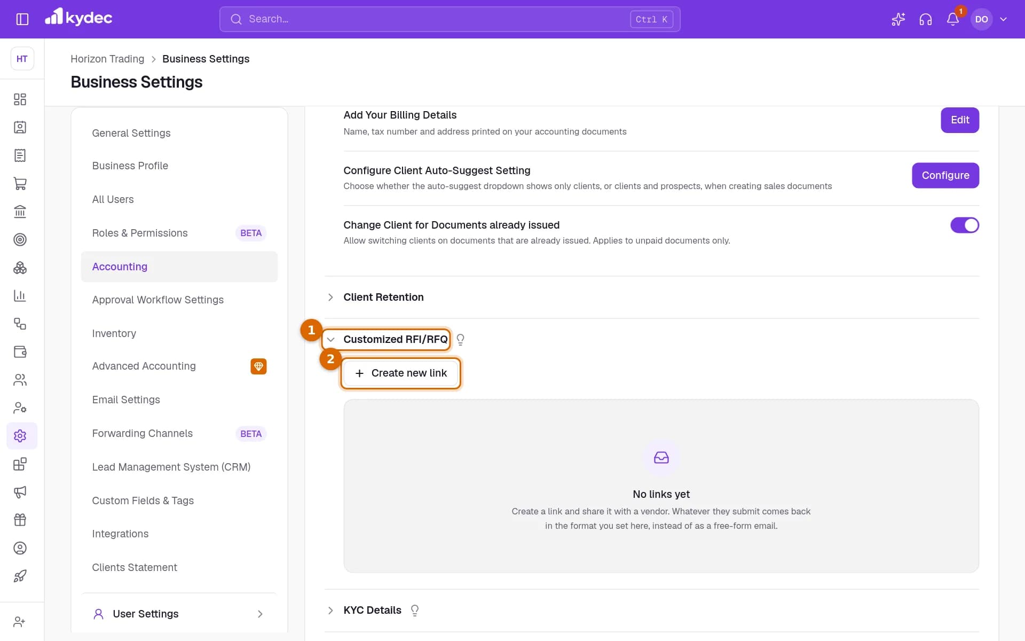1025x641 pixels.
Task: Click the DO user avatar
Action: pos(981,19)
